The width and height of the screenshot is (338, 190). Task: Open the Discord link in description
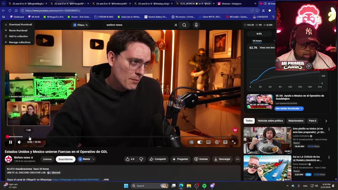coord(54,173)
